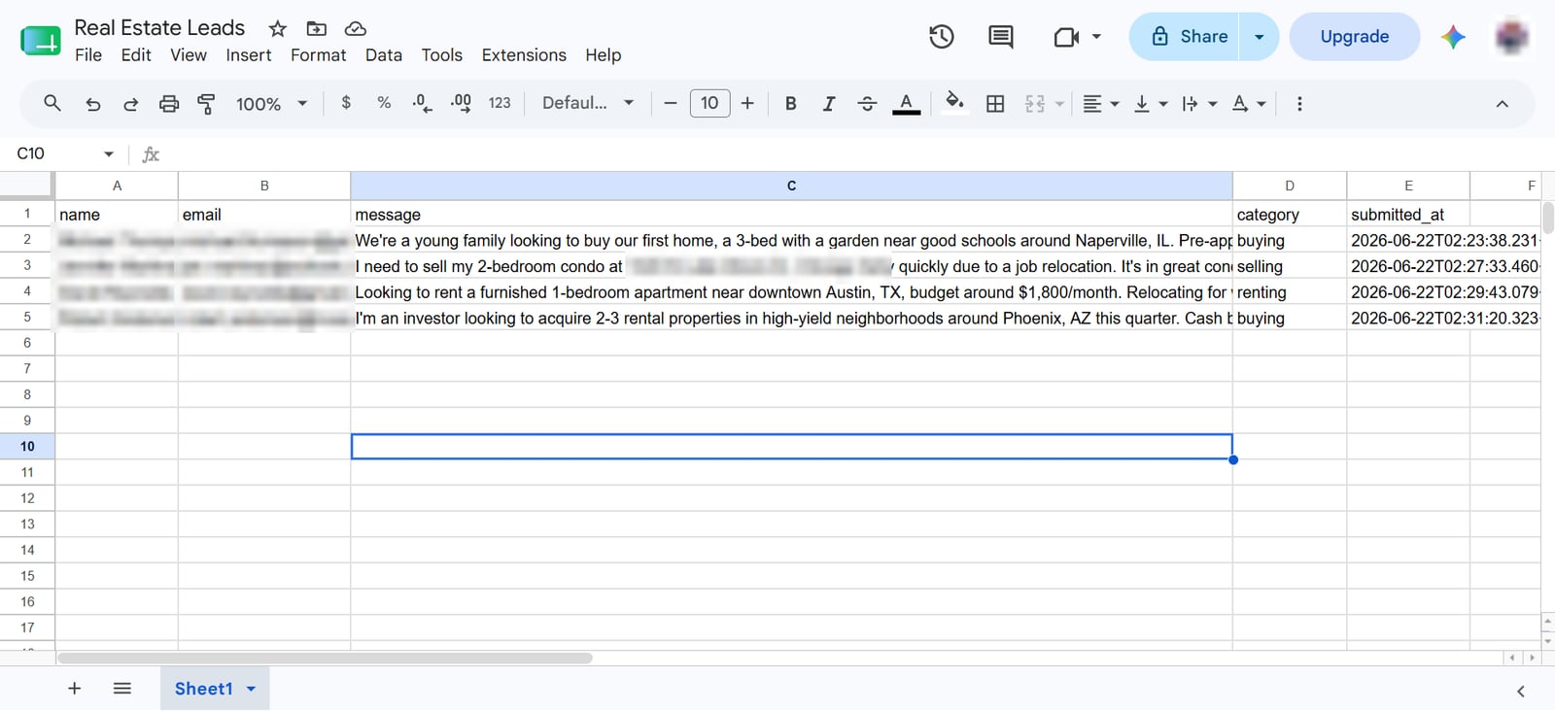Collapse the menus with the chevron

pyautogui.click(x=1502, y=104)
